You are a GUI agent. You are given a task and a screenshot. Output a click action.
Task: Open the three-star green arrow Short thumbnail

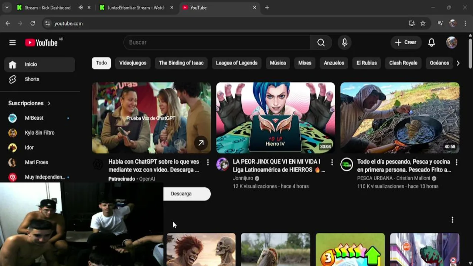tap(350, 249)
